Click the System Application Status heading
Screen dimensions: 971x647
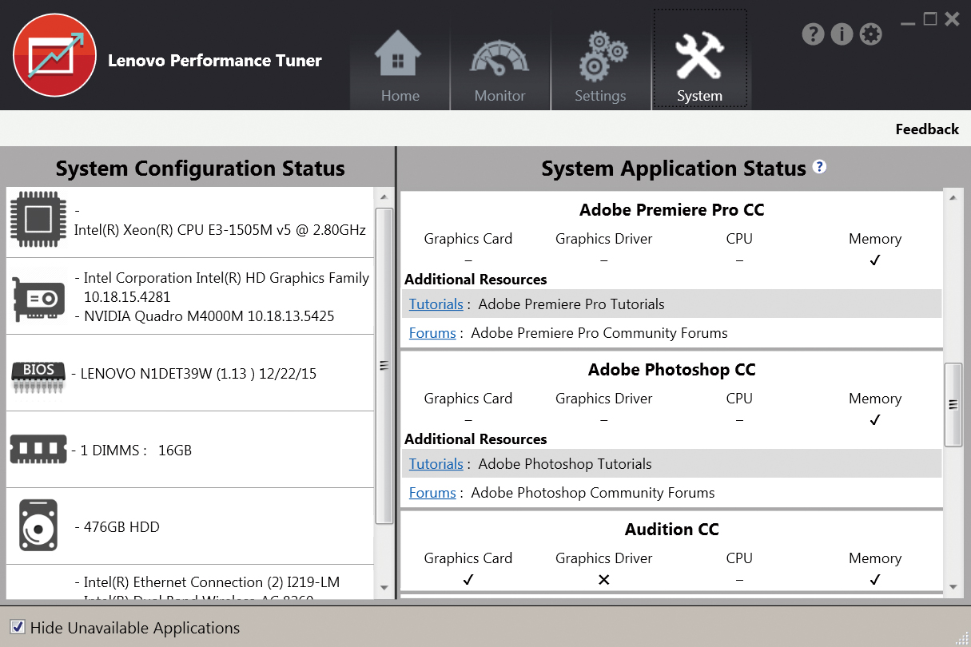coord(674,169)
